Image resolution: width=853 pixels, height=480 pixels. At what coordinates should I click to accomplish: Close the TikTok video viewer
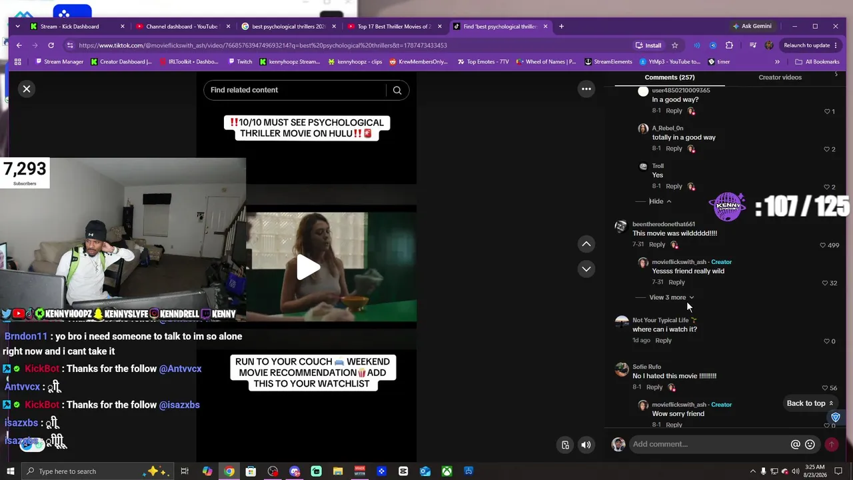[x=27, y=89]
